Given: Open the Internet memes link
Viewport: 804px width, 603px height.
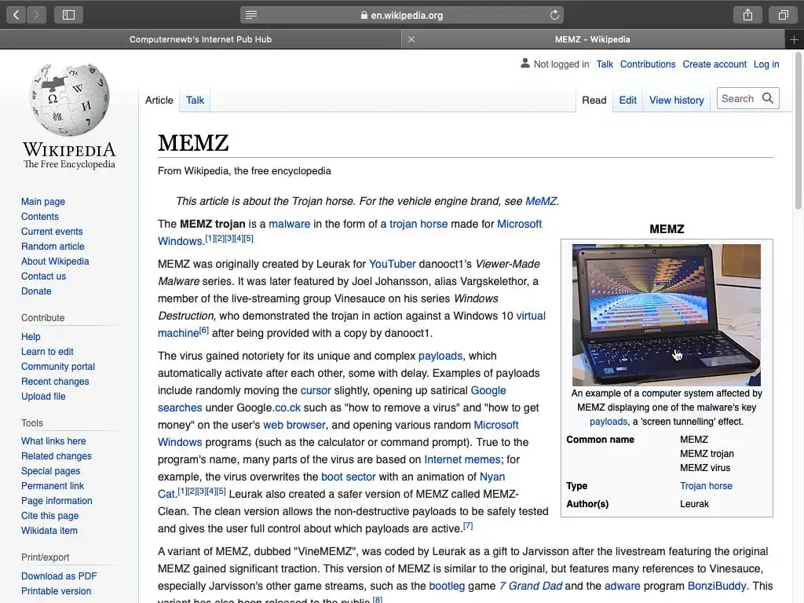Looking at the screenshot, I should (462, 459).
